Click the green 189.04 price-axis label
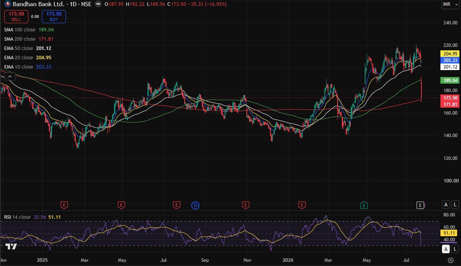Image resolution: width=461 pixels, height=266 pixels. tap(450, 81)
